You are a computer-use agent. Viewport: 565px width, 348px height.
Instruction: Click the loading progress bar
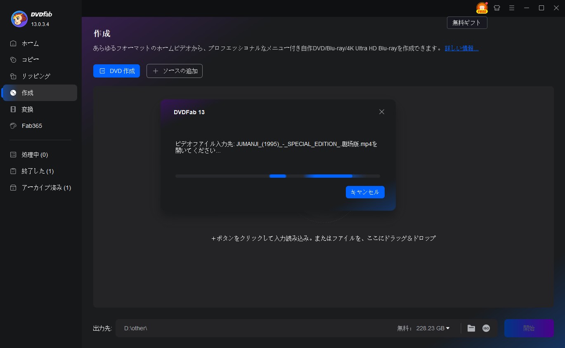pyautogui.click(x=278, y=176)
